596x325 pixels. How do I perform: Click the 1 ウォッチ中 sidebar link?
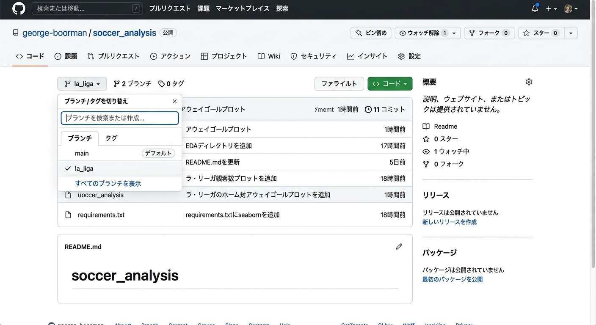pos(446,151)
